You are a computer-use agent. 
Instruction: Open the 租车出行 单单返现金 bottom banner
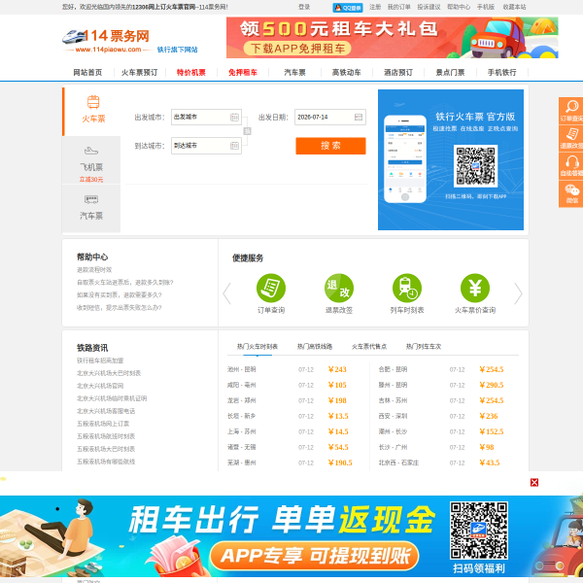pos(291,535)
